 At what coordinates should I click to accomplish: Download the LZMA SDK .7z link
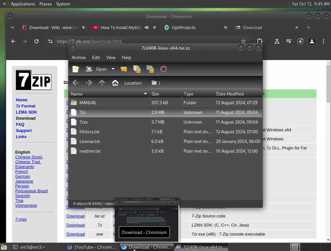(76, 225)
